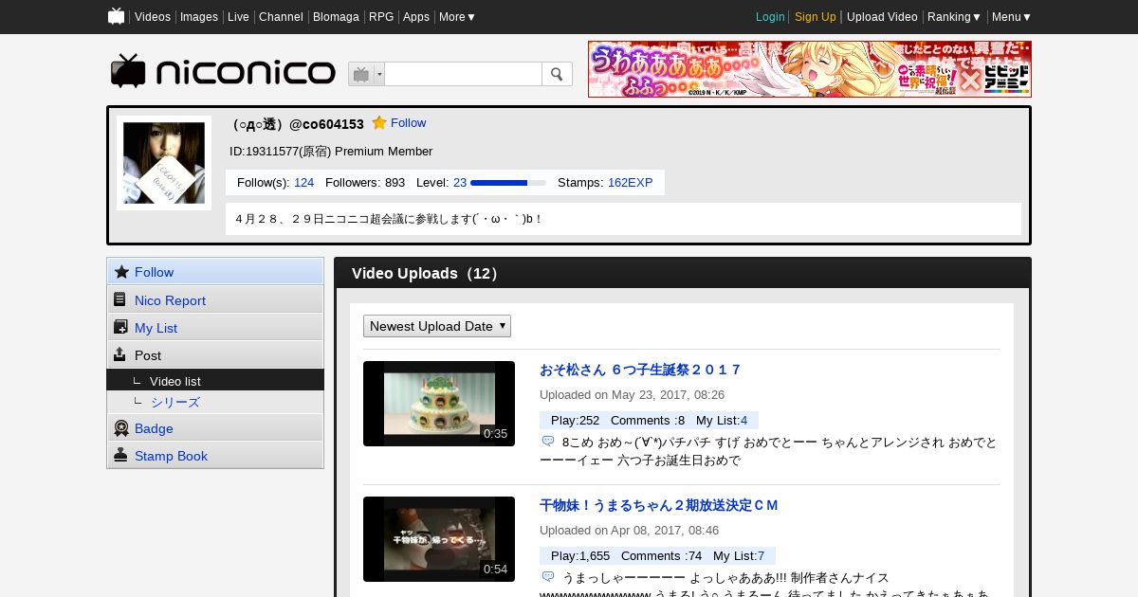Open Channel in the top navigation
1138x597 pixels.
281,17
